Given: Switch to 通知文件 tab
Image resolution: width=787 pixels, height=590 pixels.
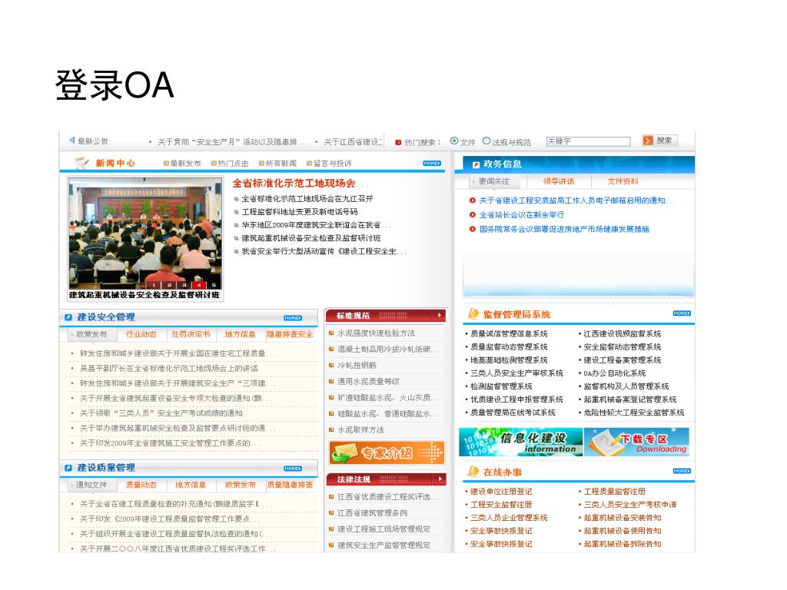Looking at the screenshot, I should click(x=91, y=485).
